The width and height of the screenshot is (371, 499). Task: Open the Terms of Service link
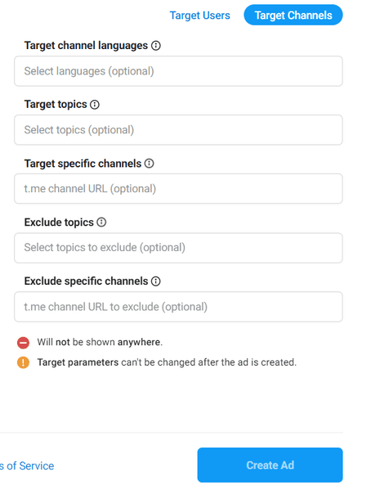(x=27, y=466)
